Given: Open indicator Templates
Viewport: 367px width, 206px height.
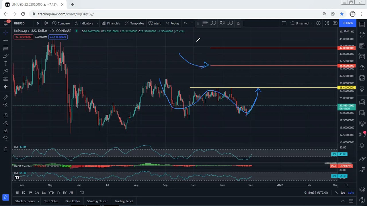Looking at the screenshot, I should click(x=134, y=23).
